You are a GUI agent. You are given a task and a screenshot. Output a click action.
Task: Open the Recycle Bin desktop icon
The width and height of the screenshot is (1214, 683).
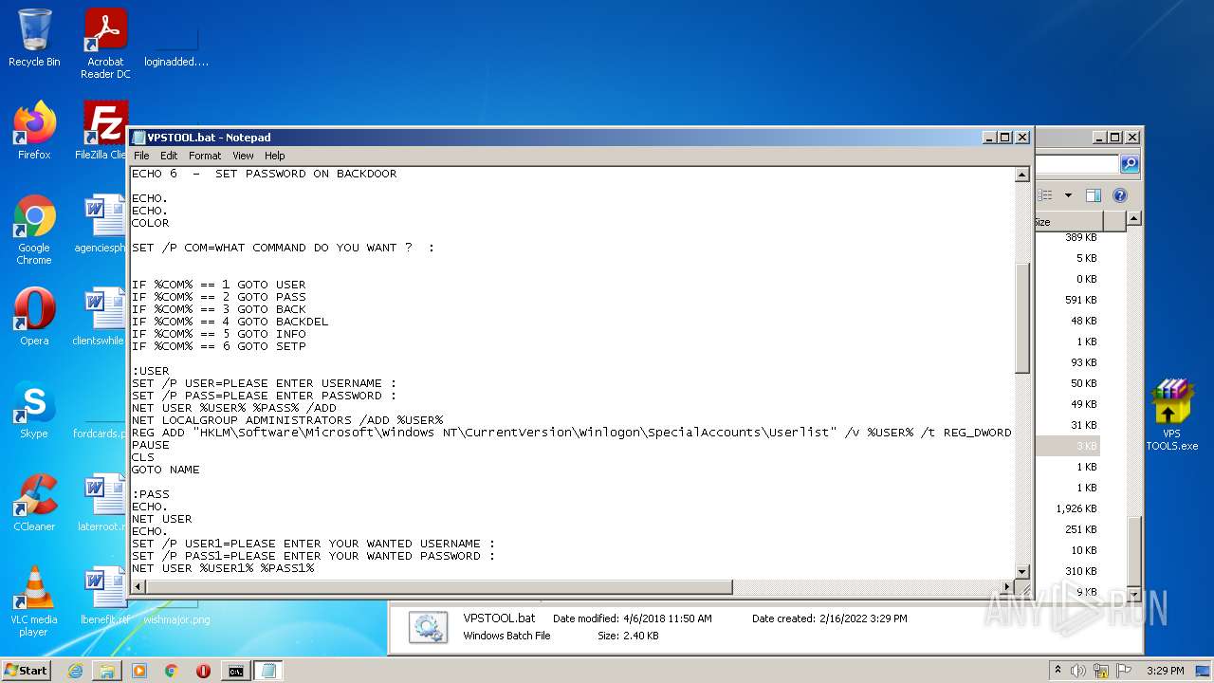coord(34,38)
